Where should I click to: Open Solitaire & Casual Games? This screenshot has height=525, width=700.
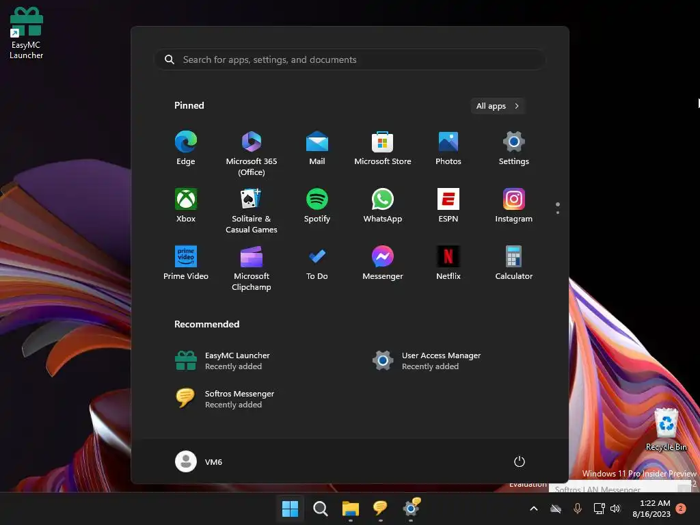point(252,211)
